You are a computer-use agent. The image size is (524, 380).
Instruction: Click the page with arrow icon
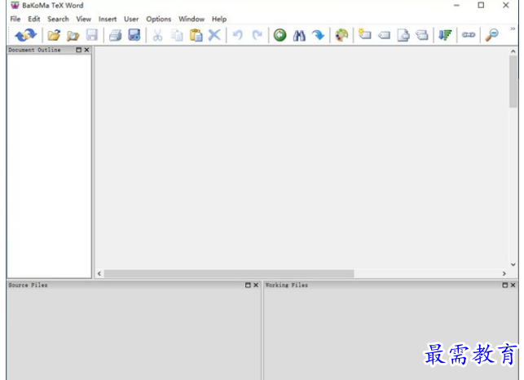pyautogui.click(x=403, y=35)
